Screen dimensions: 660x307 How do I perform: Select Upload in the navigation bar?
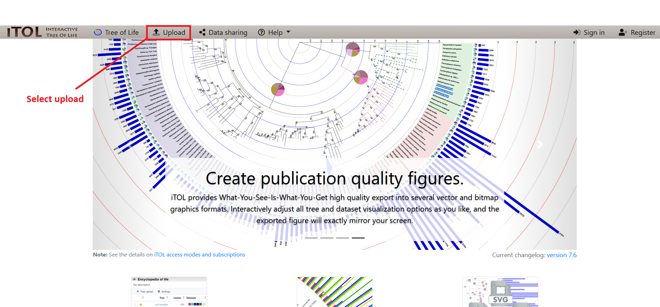pyautogui.click(x=169, y=32)
